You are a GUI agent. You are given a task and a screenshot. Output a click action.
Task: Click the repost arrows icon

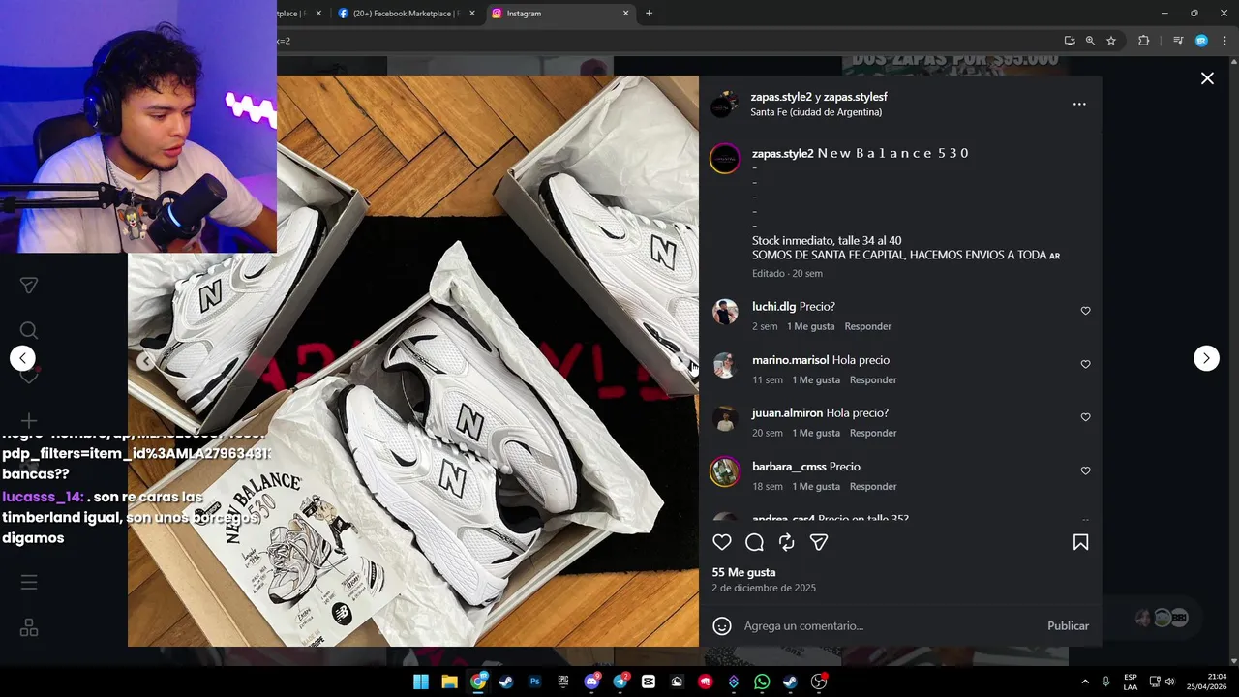[787, 542]
